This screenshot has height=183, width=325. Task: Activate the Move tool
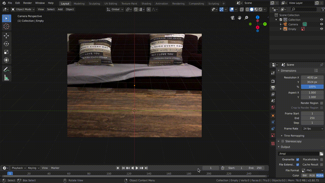(6, 36)
